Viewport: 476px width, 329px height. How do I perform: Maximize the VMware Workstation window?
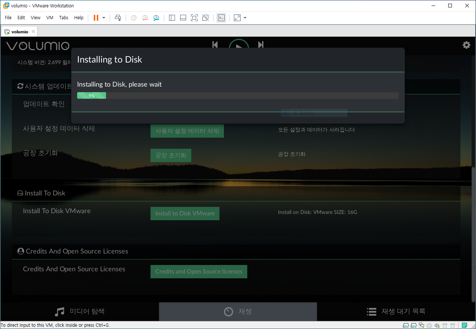450,6
